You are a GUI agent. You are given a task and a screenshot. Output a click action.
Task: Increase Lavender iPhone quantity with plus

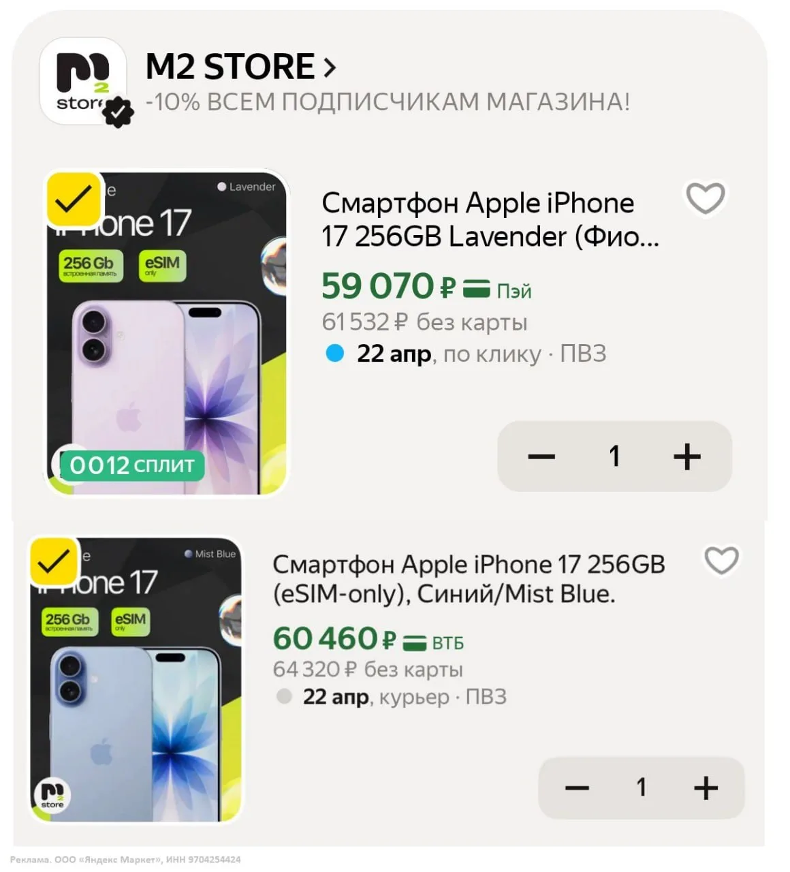coord(686,456)
